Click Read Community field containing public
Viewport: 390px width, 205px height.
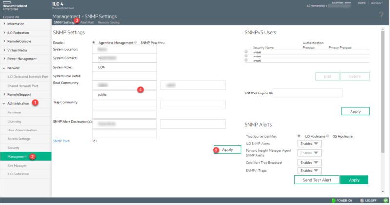(x=124, y=95)
